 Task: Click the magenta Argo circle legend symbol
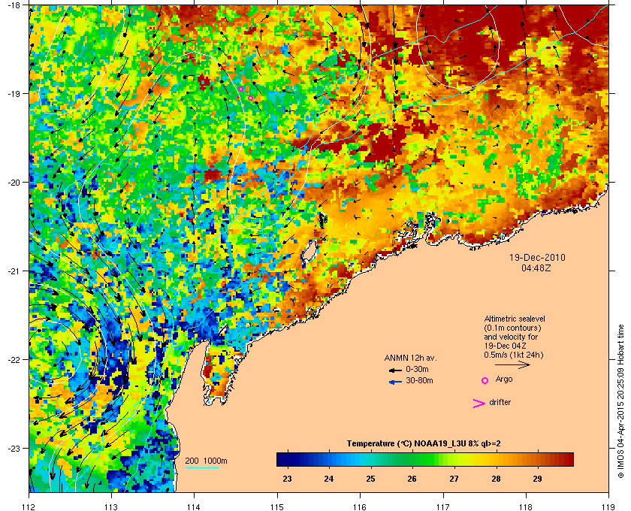click(485, 380)
